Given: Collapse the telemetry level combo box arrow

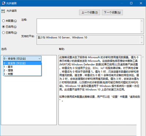Looking at the screenshot, I should [39, 58].
